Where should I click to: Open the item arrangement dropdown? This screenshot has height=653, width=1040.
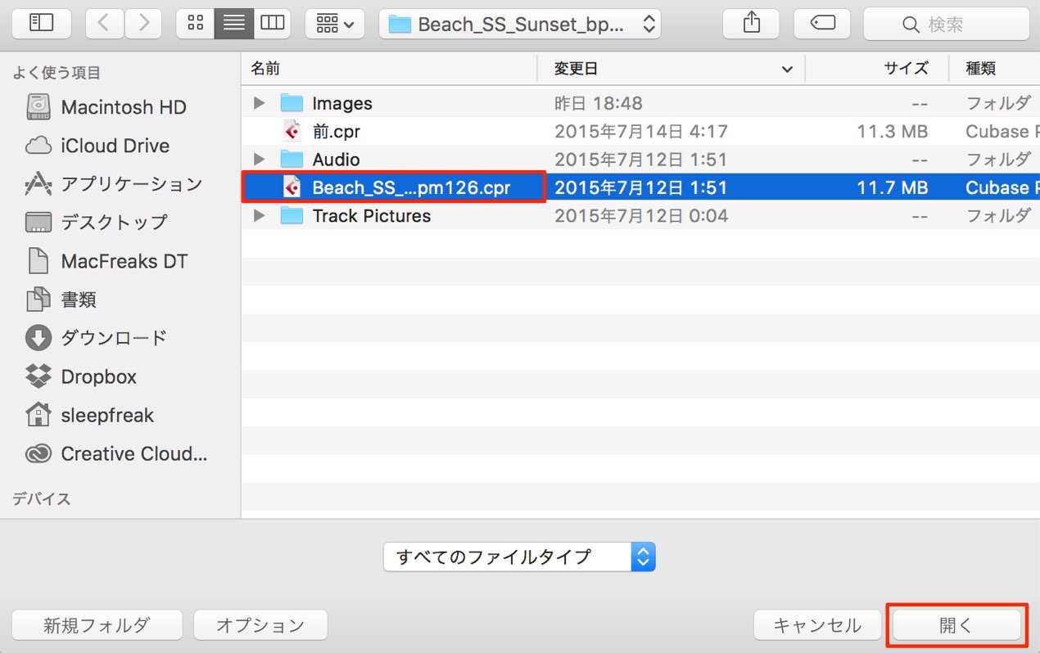click(x=335, y=24)
